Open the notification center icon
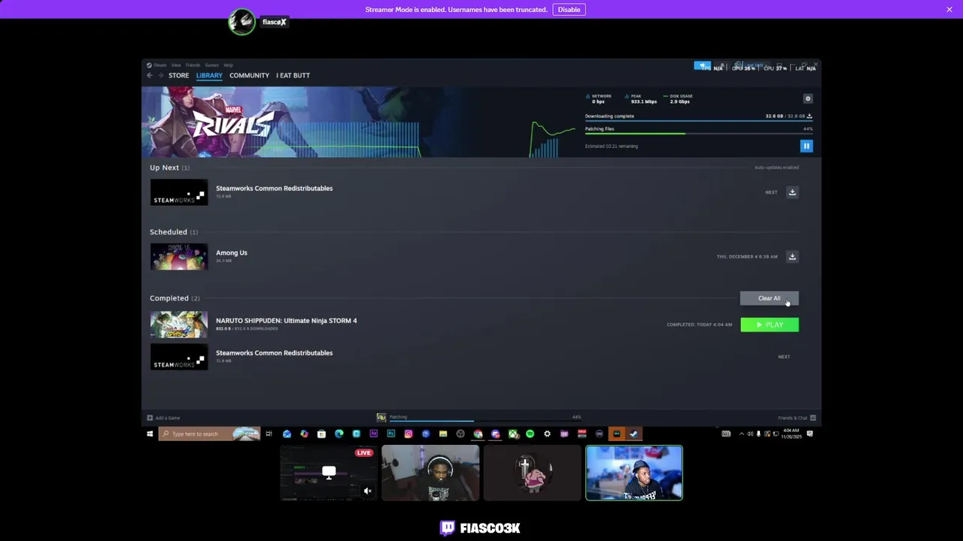 click(x=810, y=434)
